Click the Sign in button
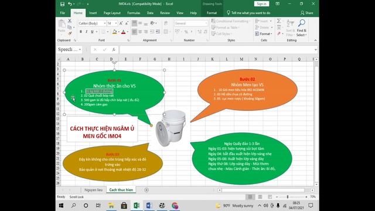 (x=261, y=4)
